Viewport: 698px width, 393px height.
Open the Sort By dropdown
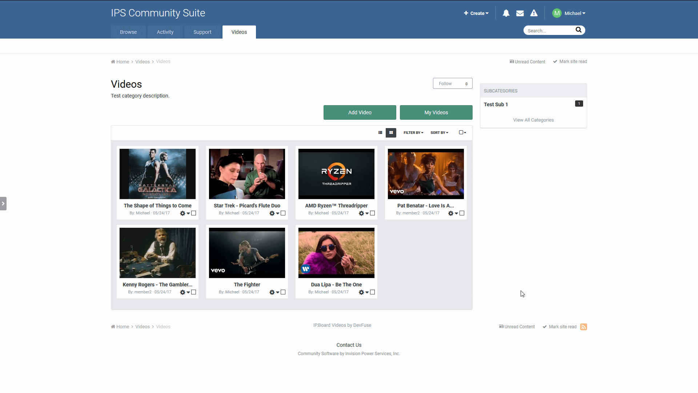(x=439, y=132)
